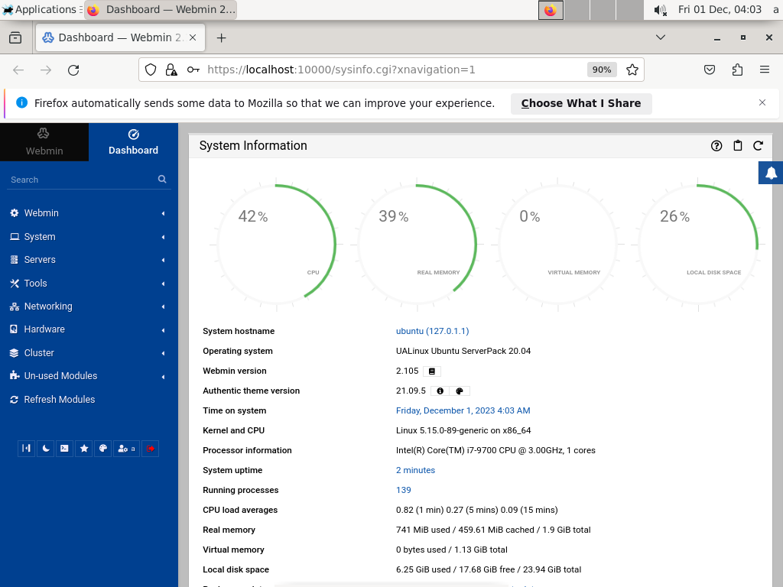
Task: Expand the Hardware menu category
Action: (89, 329)
